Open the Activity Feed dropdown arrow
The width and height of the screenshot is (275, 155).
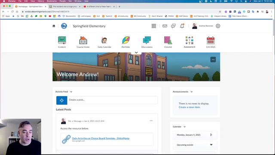(71, 92)
